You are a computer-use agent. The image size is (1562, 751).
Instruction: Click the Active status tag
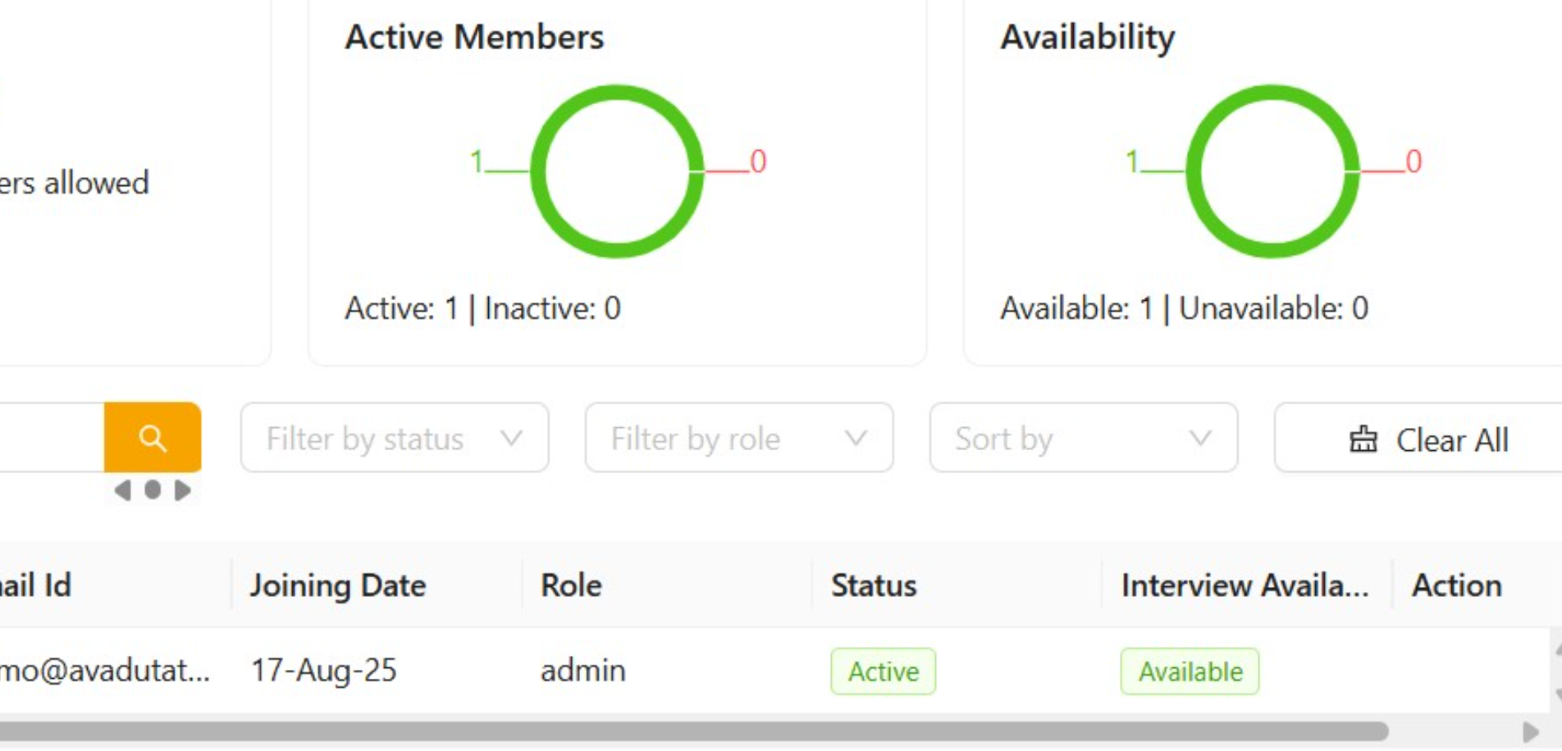click(883, 671)
